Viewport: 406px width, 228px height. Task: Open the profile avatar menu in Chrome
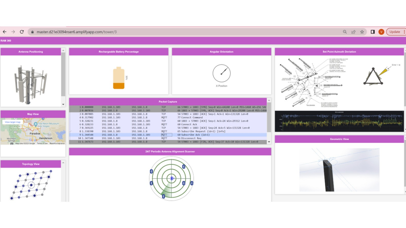[x=381, y=32]
